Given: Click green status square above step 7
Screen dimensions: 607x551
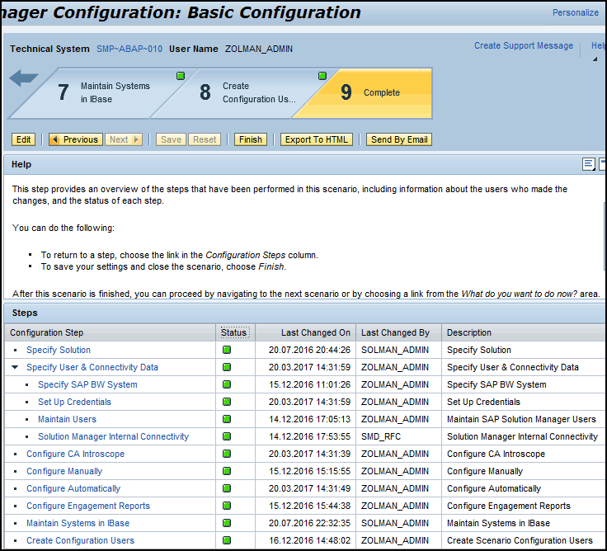Looking at the screenshot, I should pos(181,76).
